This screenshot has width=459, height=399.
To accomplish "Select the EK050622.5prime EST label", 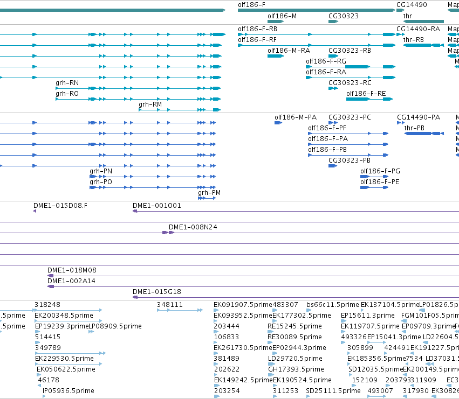I will click(66, 370).
